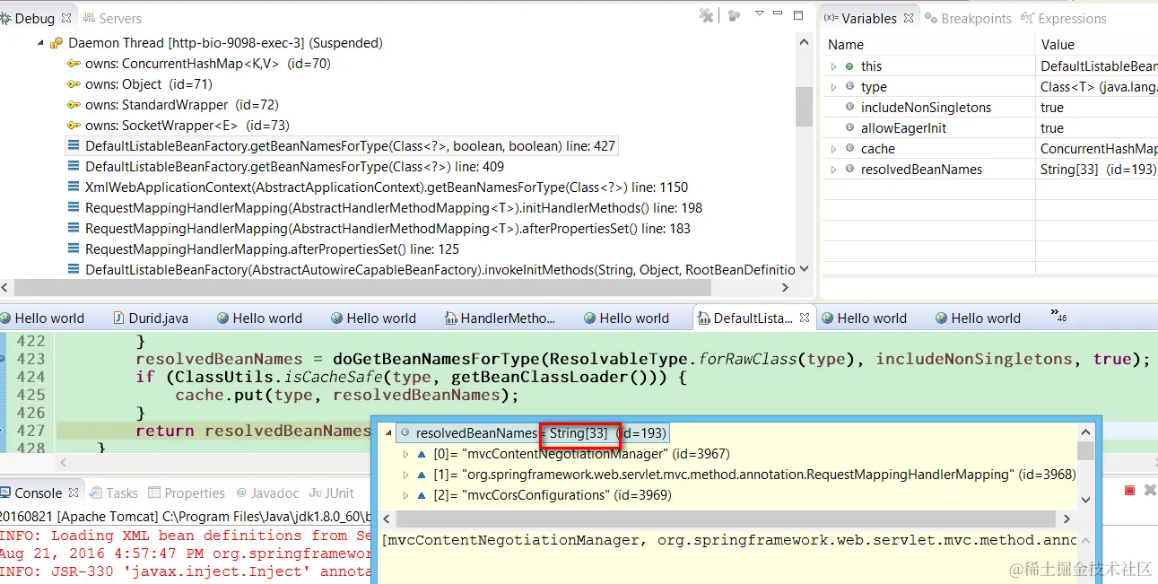
Task: Expand [2] mvcCorsConfigurations element
Action: click(406, 495)
